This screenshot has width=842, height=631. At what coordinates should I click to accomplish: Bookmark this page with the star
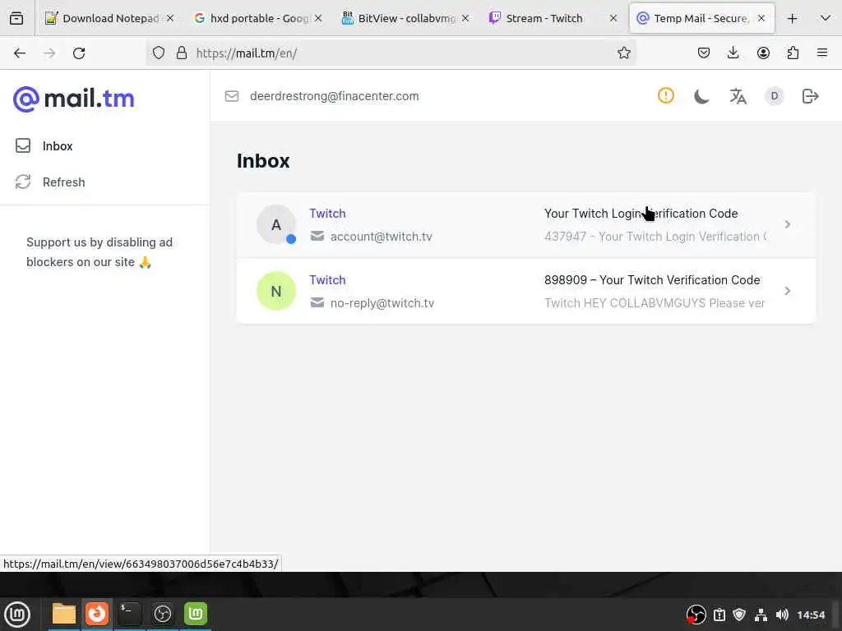click(x=623, y=53)
